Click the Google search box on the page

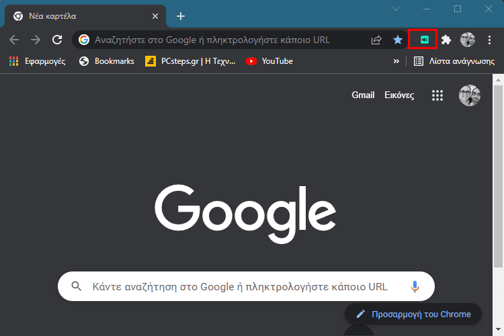246,286
